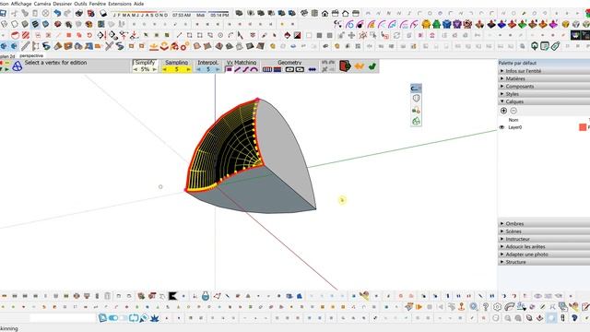Toggle the first Geometry striped icon
Screen dimensions: 590x332
tap(267, 70)
